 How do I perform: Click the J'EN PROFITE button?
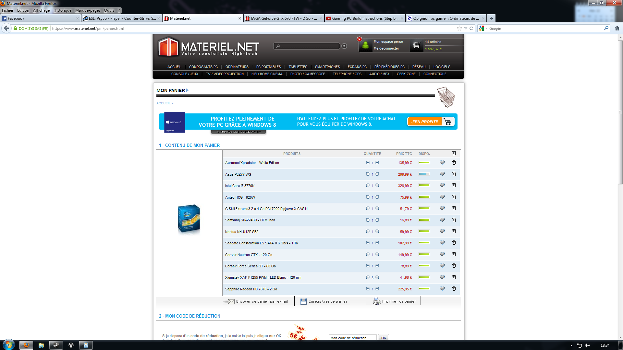424,122
